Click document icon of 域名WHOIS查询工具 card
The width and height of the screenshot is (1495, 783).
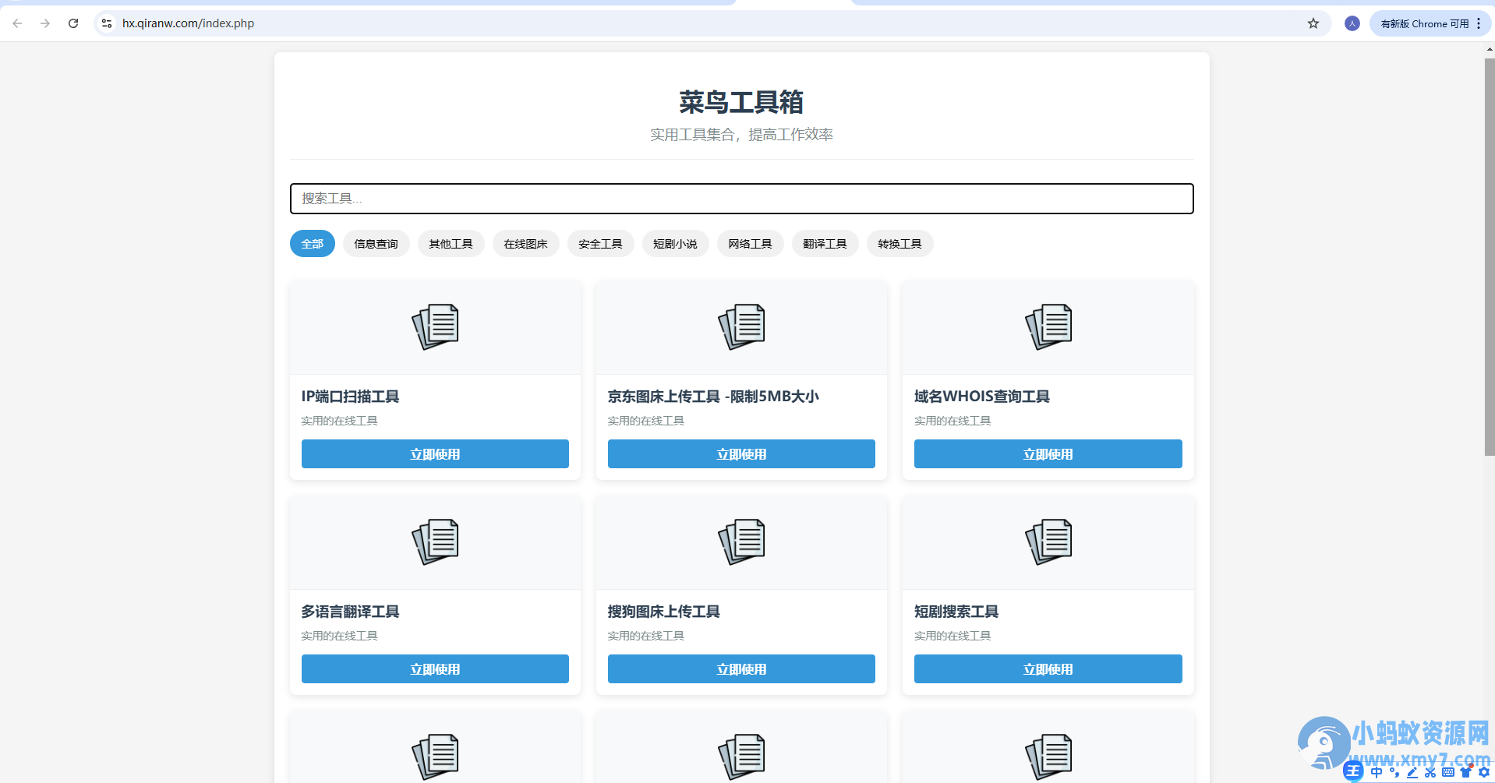point(1048,326)
